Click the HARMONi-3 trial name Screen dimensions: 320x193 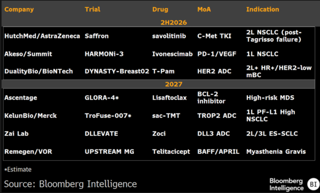click(104, 54)
